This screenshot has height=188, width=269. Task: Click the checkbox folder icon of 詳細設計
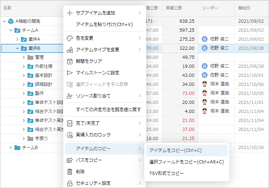[x=30, y=84]
